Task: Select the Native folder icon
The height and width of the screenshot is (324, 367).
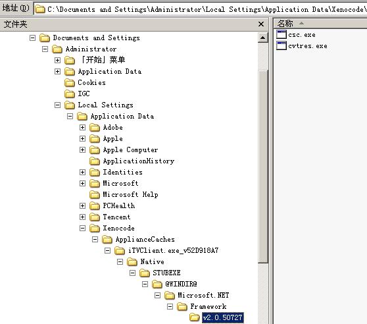Action: click(132, 262)
